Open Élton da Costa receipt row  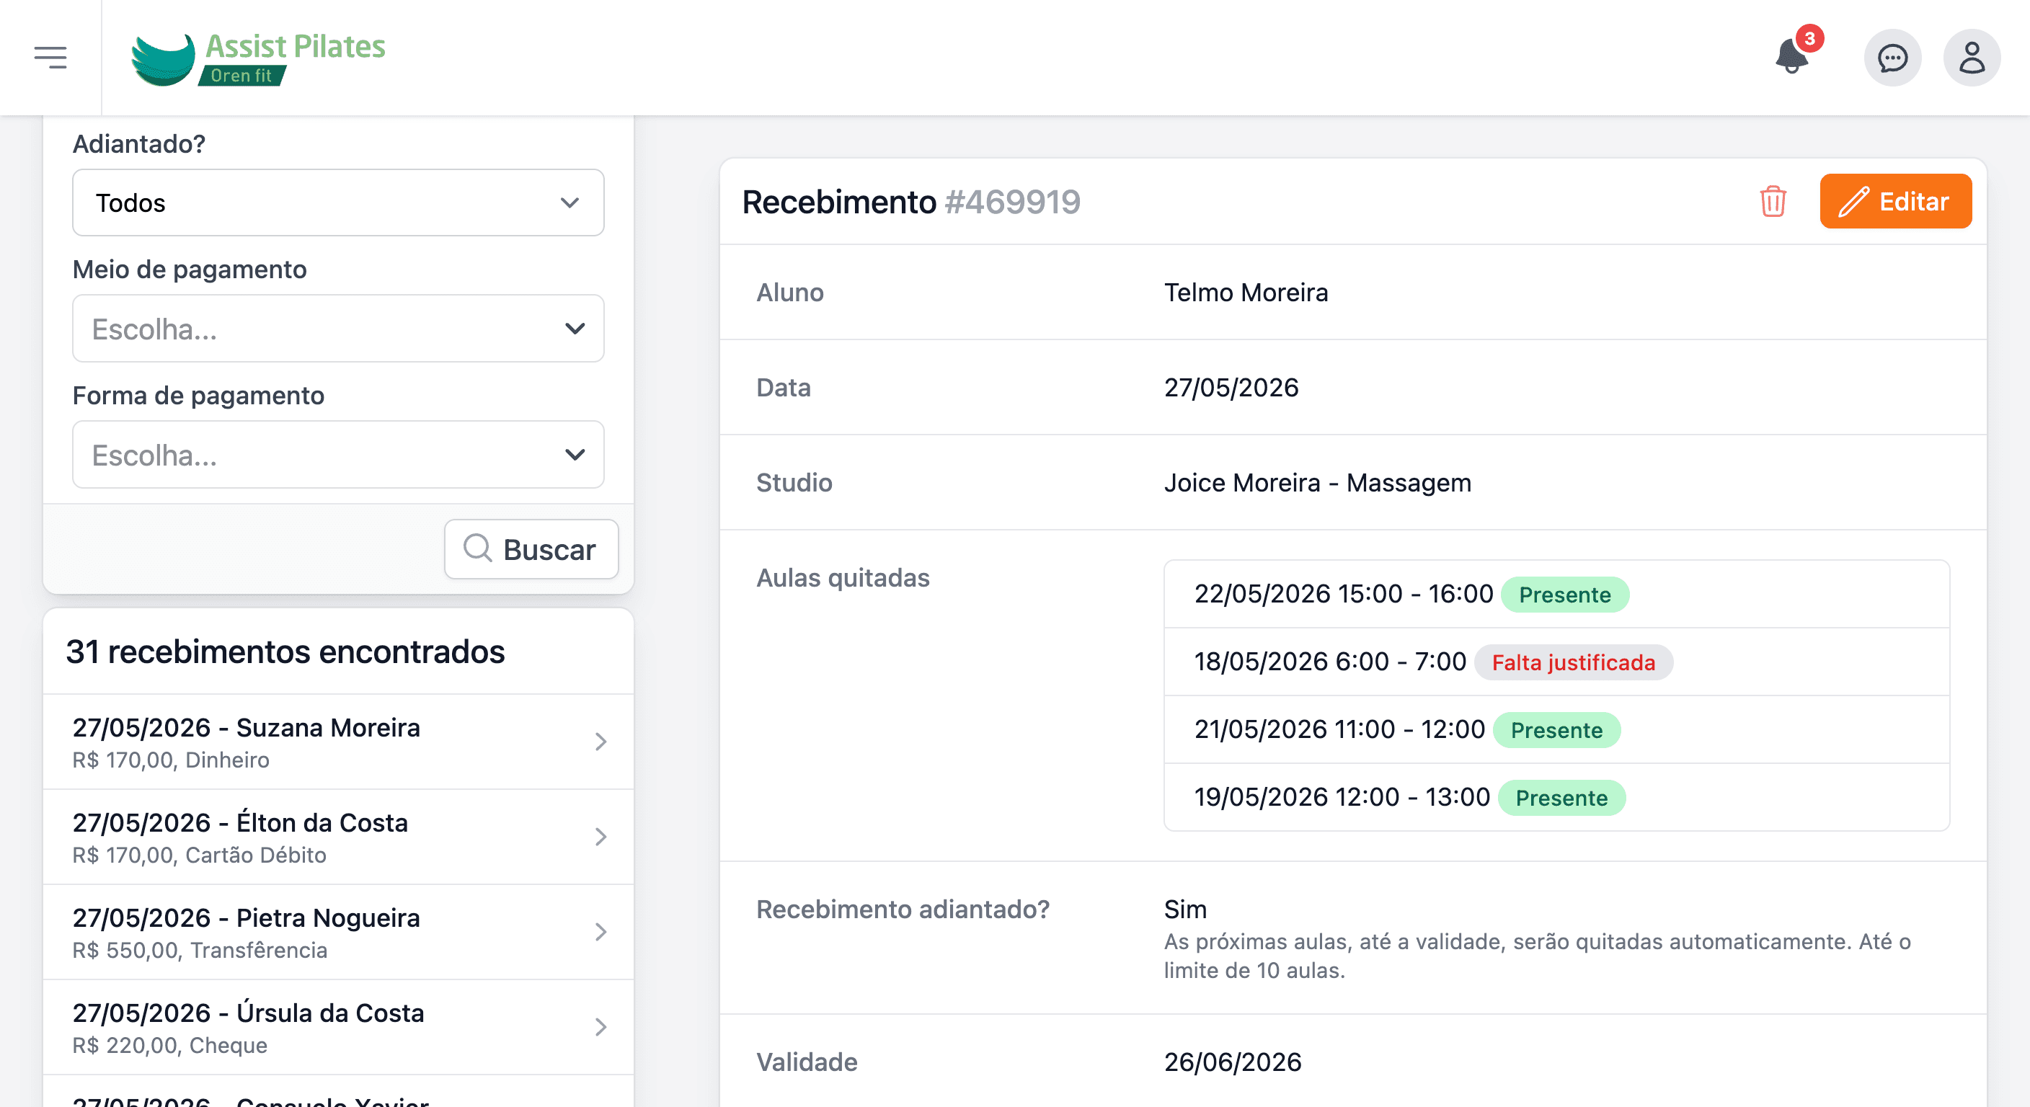click(x=338, y=837)
